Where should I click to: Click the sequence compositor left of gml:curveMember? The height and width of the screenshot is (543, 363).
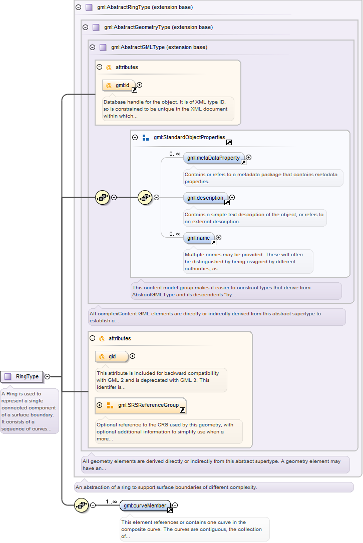(82, 505)
